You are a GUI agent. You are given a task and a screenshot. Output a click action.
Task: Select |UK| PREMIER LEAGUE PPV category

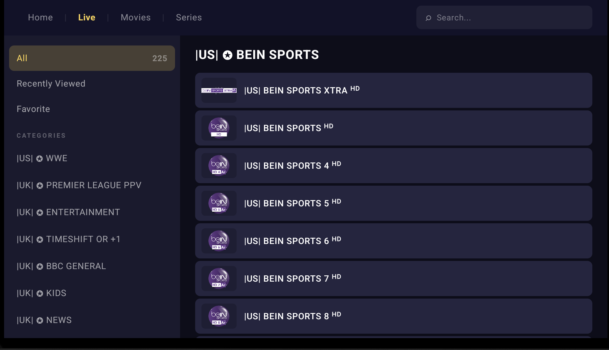click(79, 185)
